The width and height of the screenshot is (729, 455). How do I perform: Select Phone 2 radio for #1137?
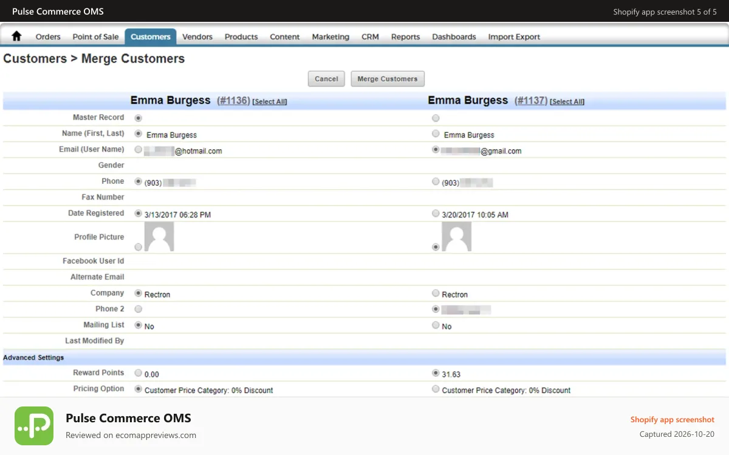[x=436, y=309]
